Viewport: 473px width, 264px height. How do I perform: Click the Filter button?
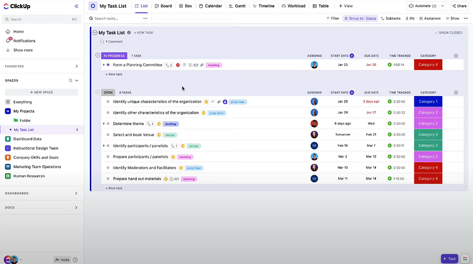pos(333,18)
